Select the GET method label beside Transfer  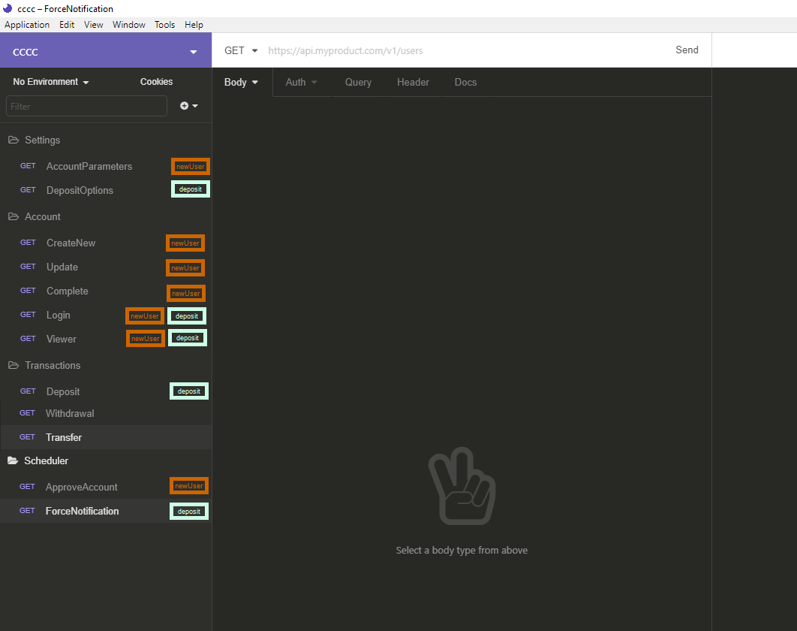(27, 436)
